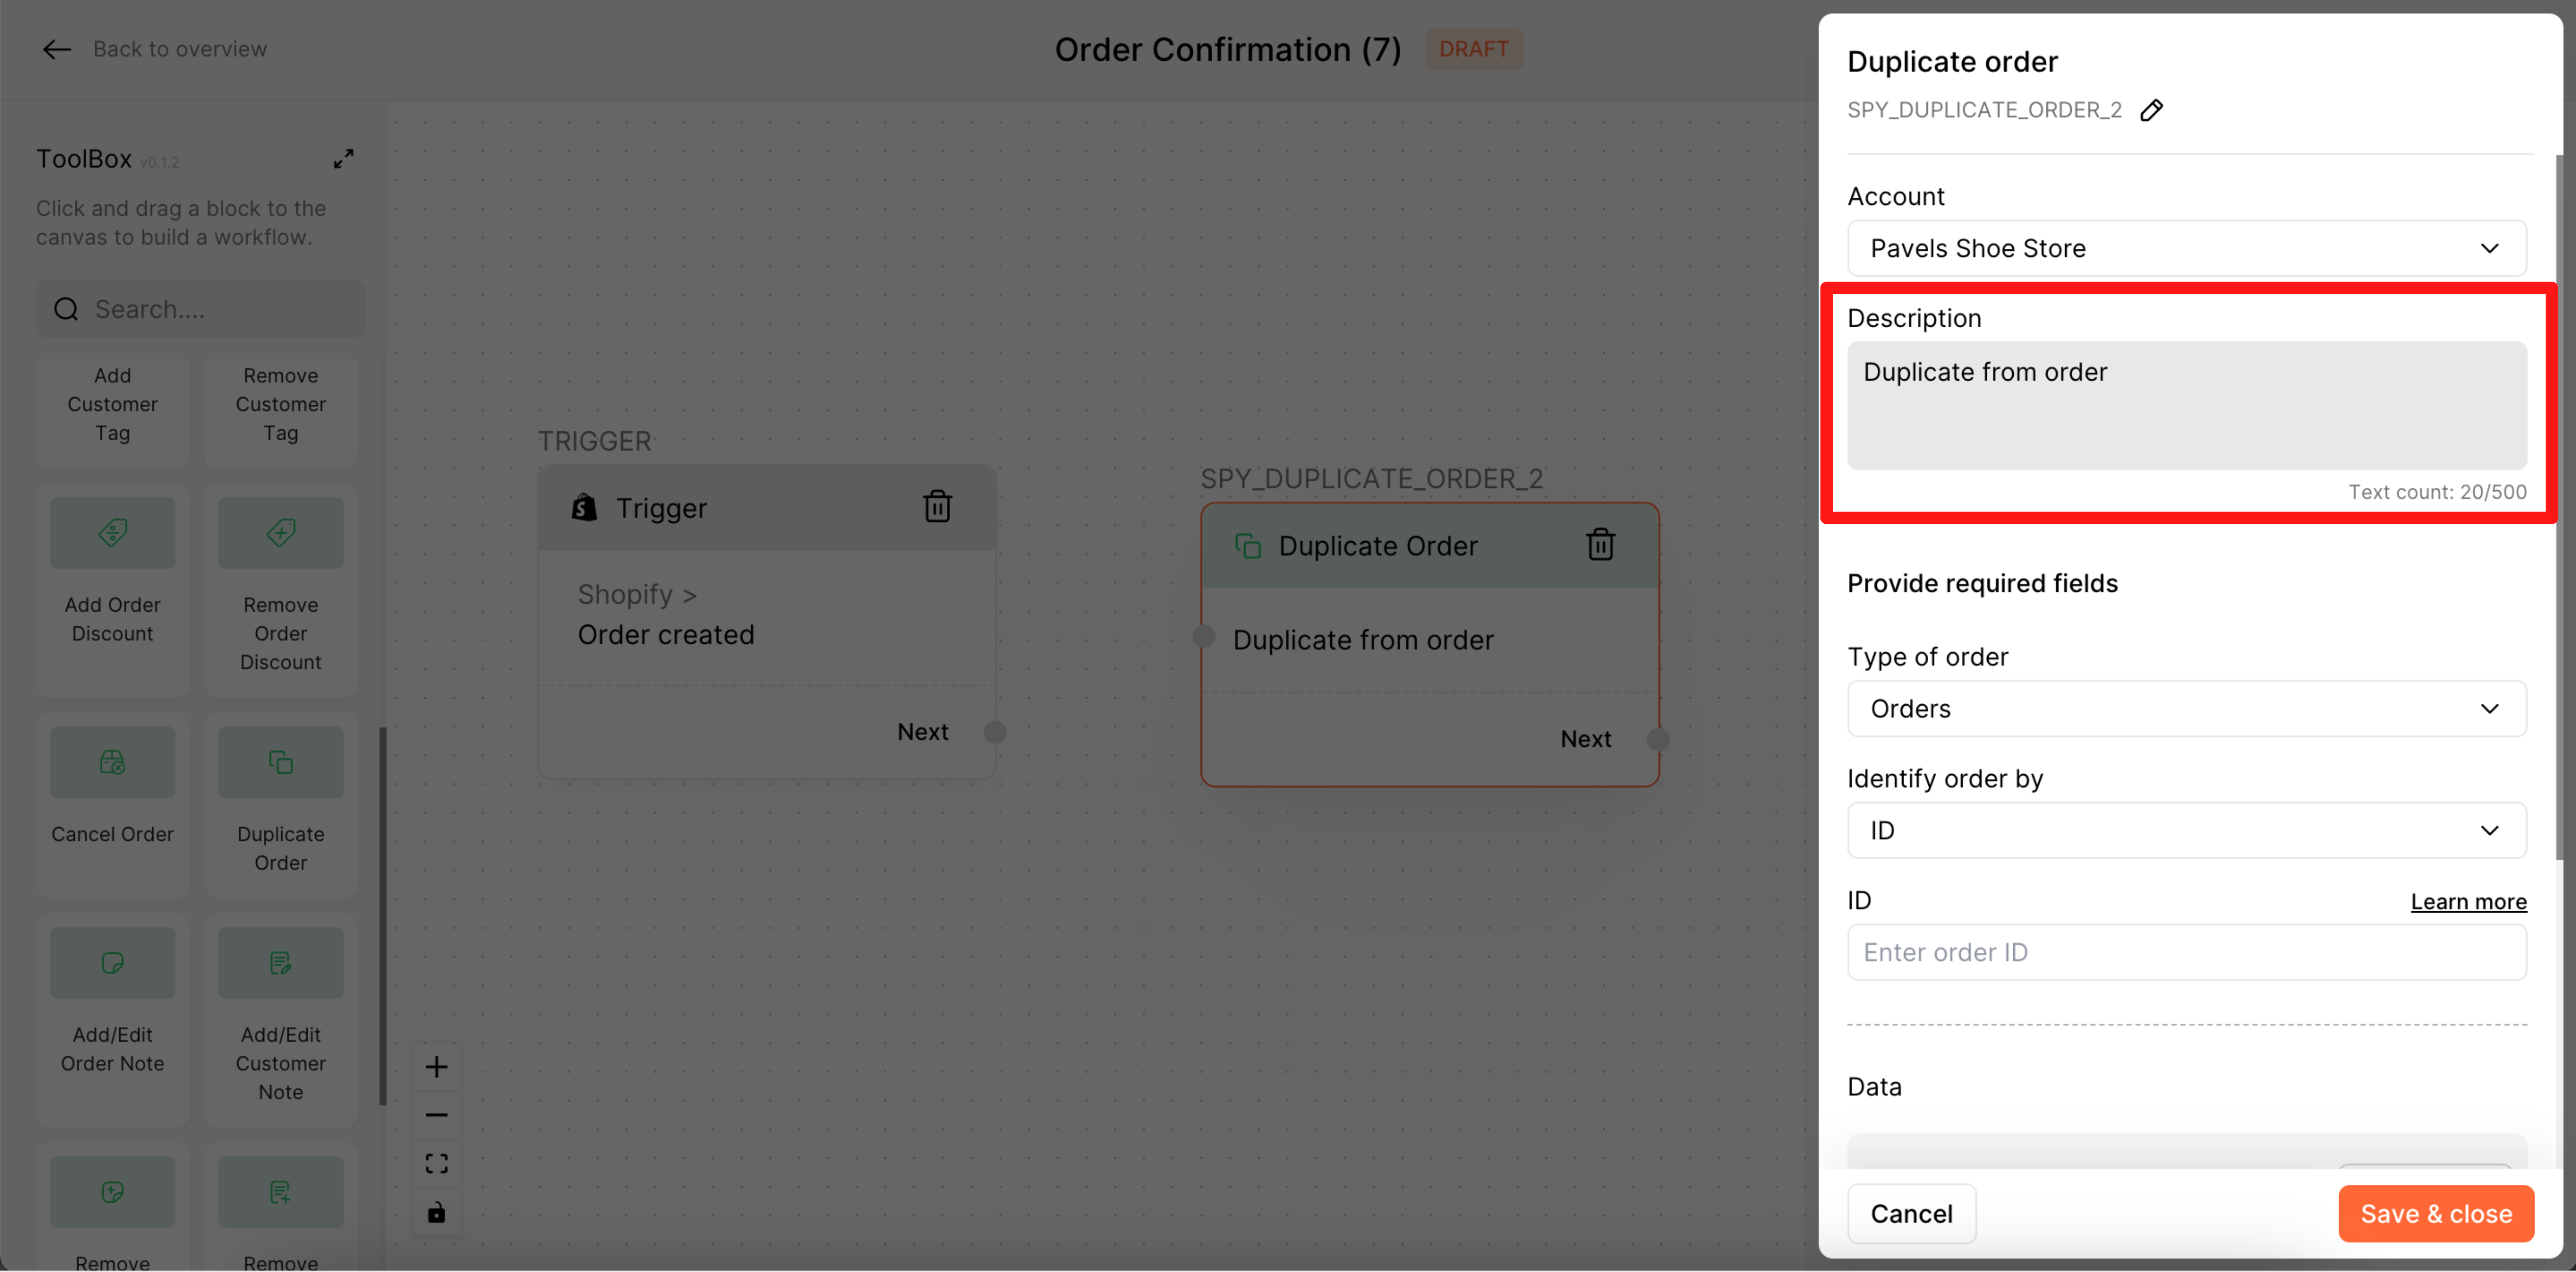Fit canvas to view icon
The height and width of the screenshot is (1272, 2576).
pos(436,1163)
